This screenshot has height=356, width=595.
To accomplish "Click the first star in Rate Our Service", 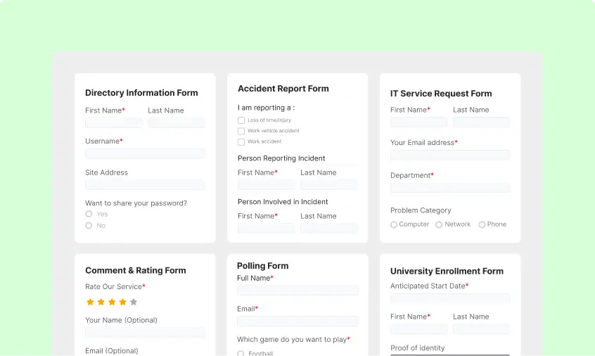I will pyautogui.click(x=90, y=302).
